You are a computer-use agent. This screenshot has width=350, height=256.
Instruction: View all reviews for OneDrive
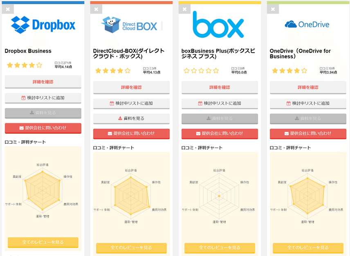(x=308, y=248)
